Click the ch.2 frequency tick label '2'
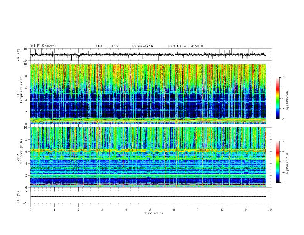The height and width of the screenshot is (235, 304). pyautogui.click(x=27, y=175)
